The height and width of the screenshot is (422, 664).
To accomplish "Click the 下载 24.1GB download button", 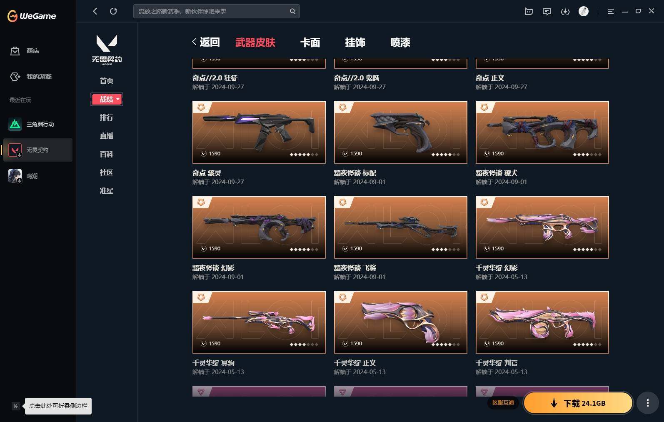I will tap(578, 403).
